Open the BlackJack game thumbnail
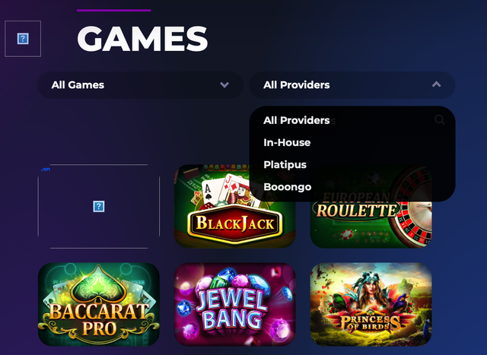Viewport: 487px width, 355px height. click(x=235, y=206)
